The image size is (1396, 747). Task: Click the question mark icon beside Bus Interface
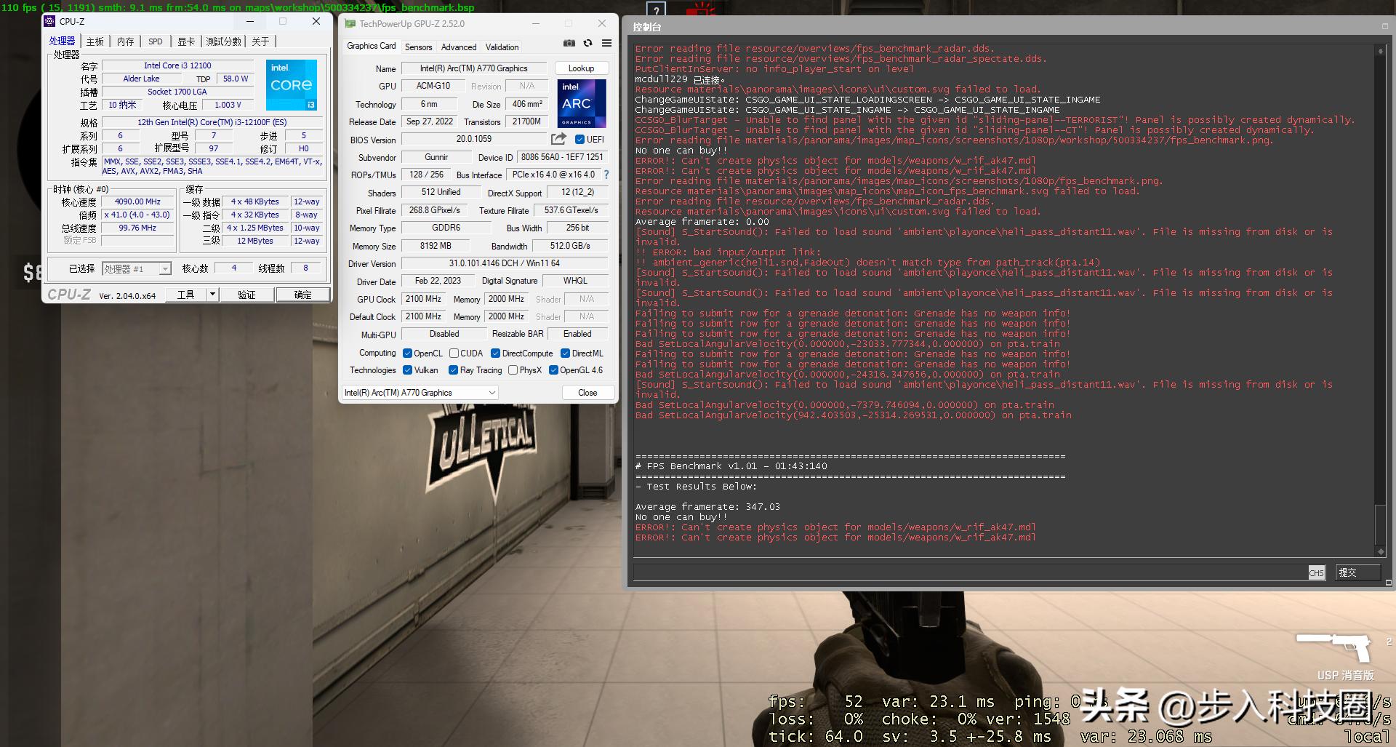[x=606, y=175]
